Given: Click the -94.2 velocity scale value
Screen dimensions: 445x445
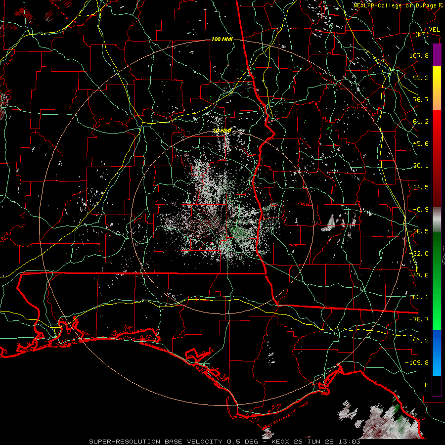Looking at the screenshot, I should 419,341.
